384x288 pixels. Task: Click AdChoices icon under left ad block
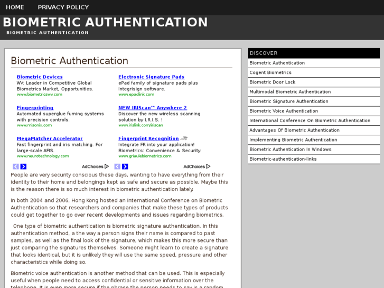(107, 166)
